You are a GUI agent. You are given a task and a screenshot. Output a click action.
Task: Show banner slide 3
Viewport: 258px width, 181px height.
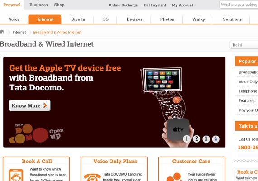[206, 139]
